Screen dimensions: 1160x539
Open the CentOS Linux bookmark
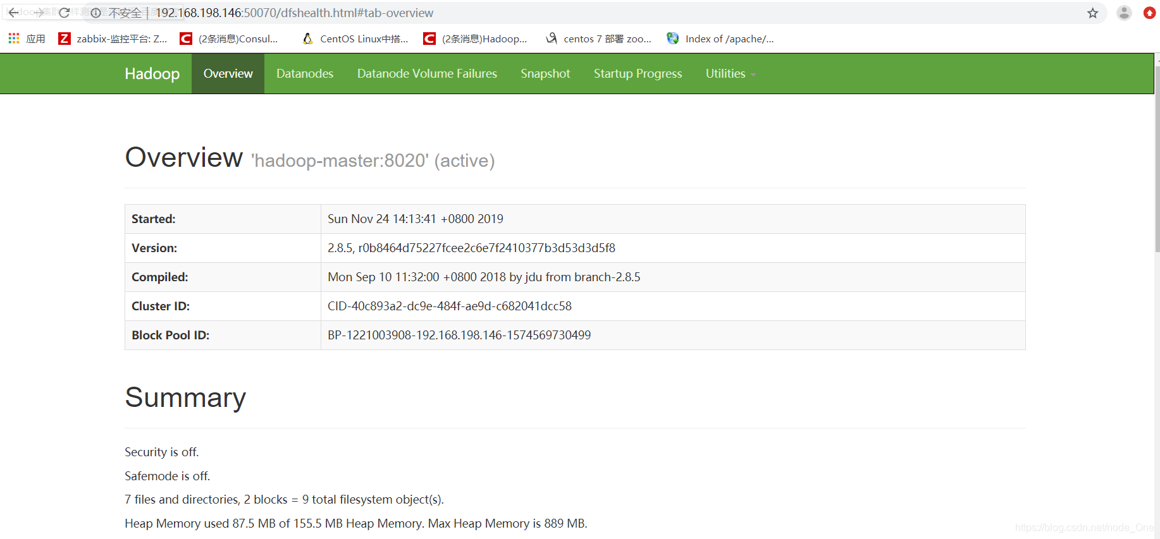click(x=355, y=39)
